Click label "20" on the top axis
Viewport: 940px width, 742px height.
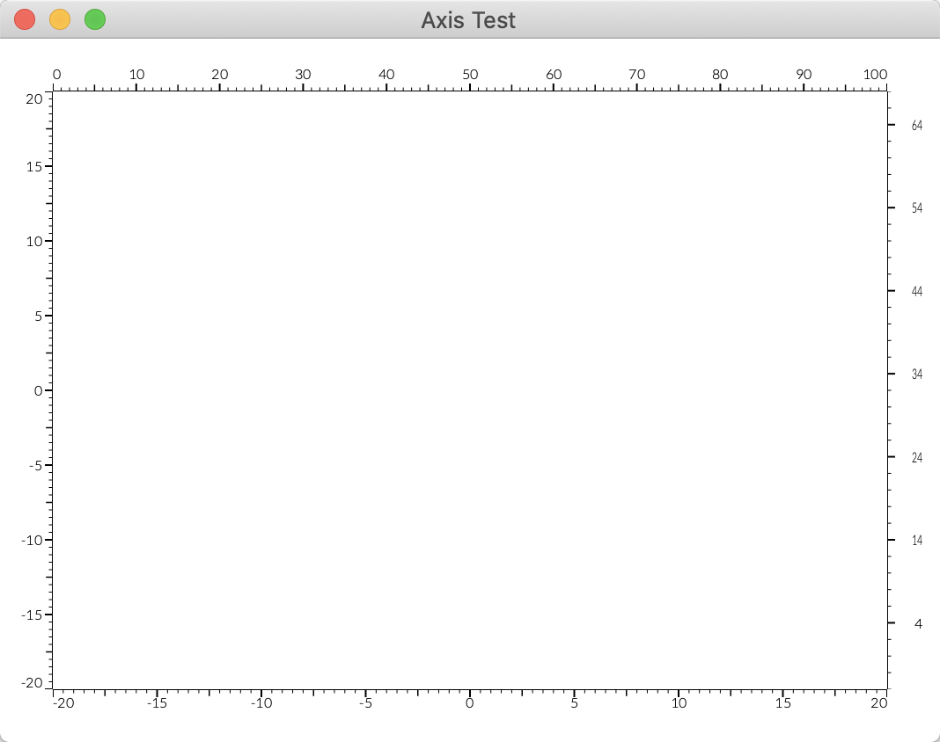click(x=219, y=74)
